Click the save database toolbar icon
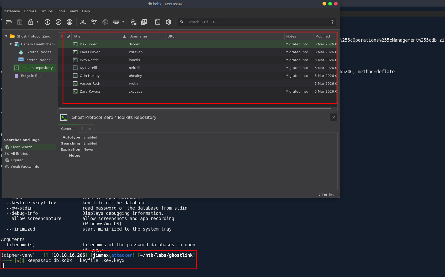The width and height of the screenshot is (445, 277). coord(20,22)
